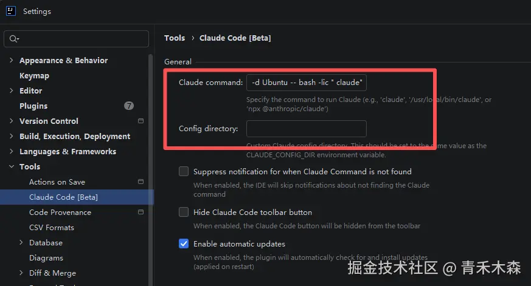The image size is (531, 286).
Task: Click the Code Provenance project-level icon
Action: (x=141, y=213)
